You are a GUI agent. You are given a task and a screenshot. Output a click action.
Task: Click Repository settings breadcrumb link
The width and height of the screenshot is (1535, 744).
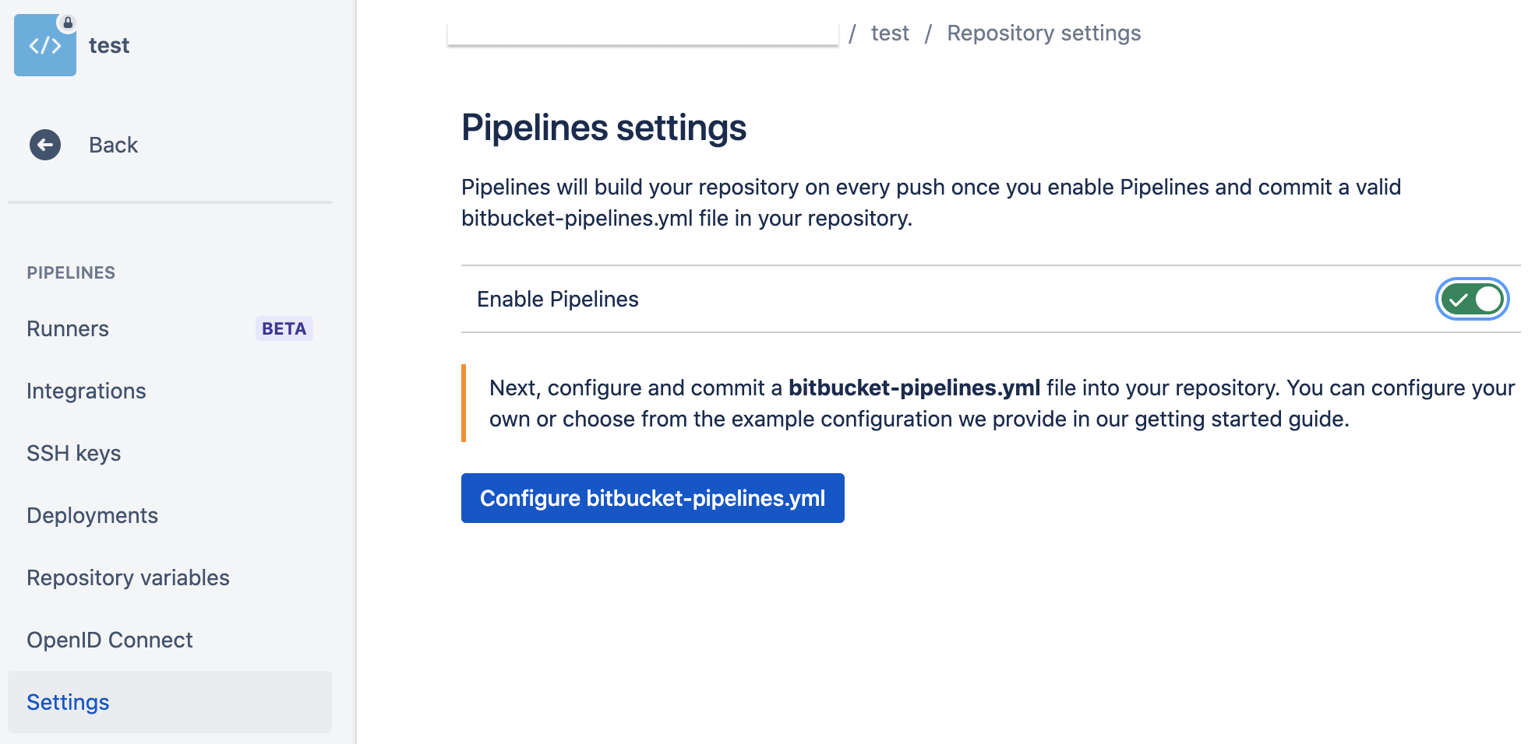1043,33
